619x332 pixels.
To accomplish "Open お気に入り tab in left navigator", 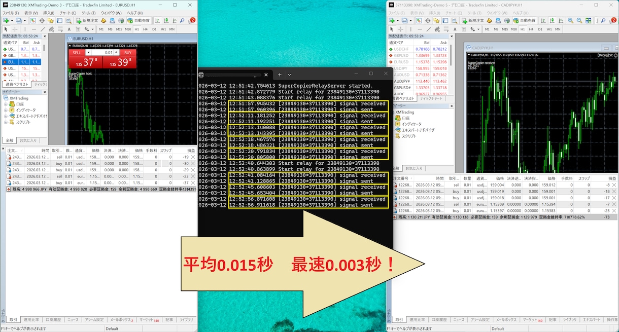I will tap(27, 140).
